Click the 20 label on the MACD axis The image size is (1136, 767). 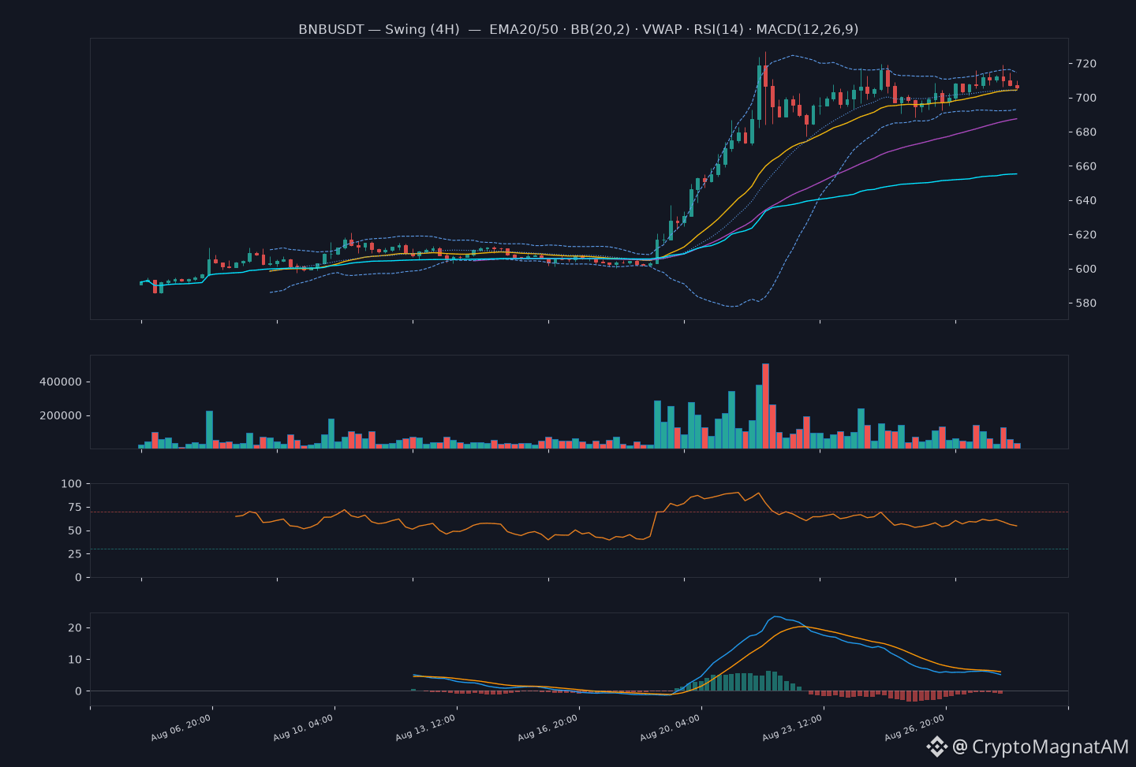pyautogui.click(x=75, y=627)
